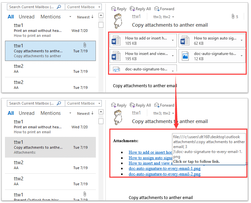This screenshot has height=203, width=251.
Task: Click Reply All in the top window
Action: (x=140, y=9)
